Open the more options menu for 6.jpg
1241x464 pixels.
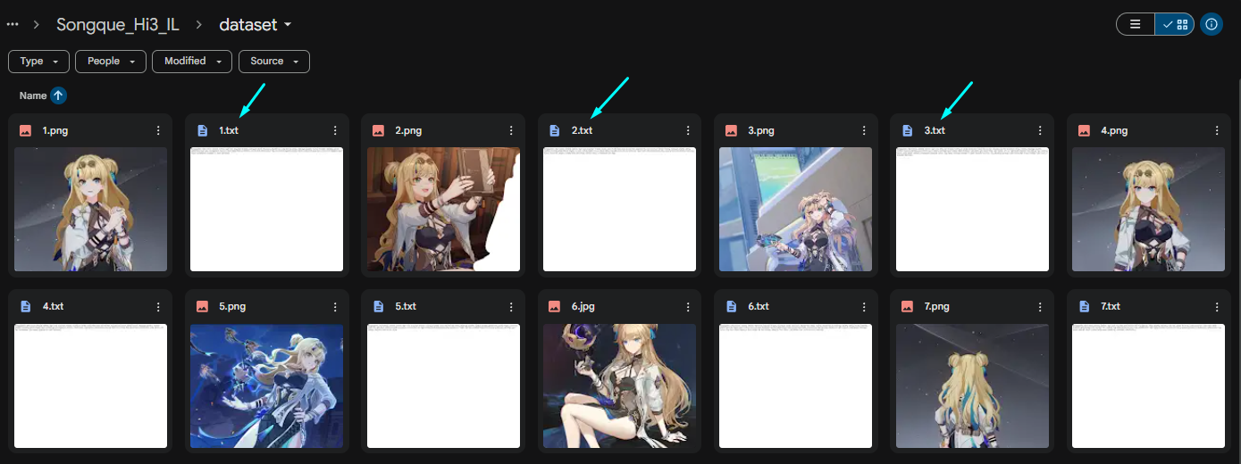pyautogui.click(x=688, y=306)
